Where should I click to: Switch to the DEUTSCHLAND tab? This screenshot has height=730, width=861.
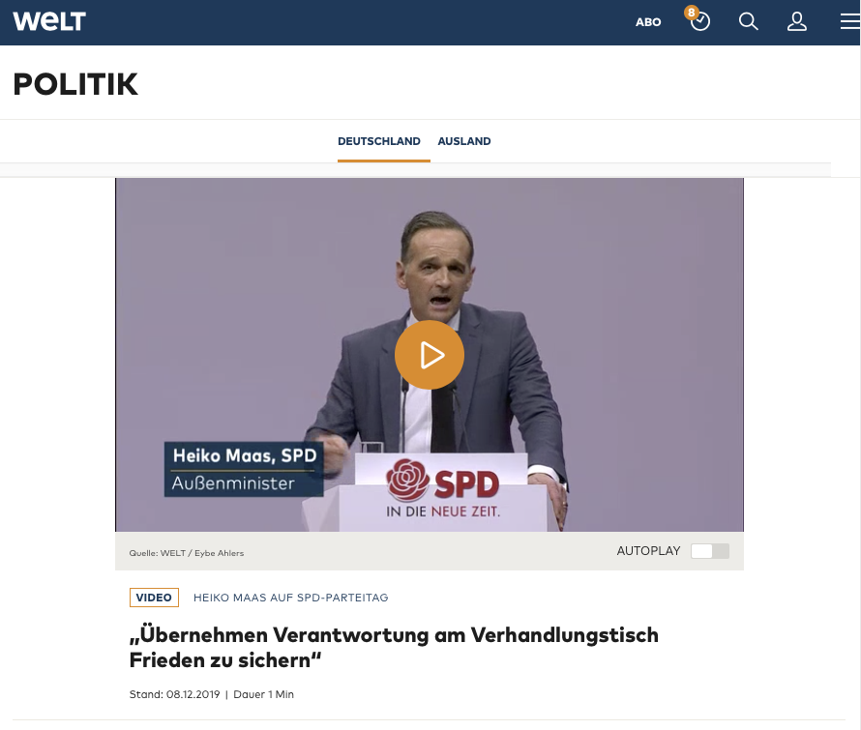[x=379, y=141]
